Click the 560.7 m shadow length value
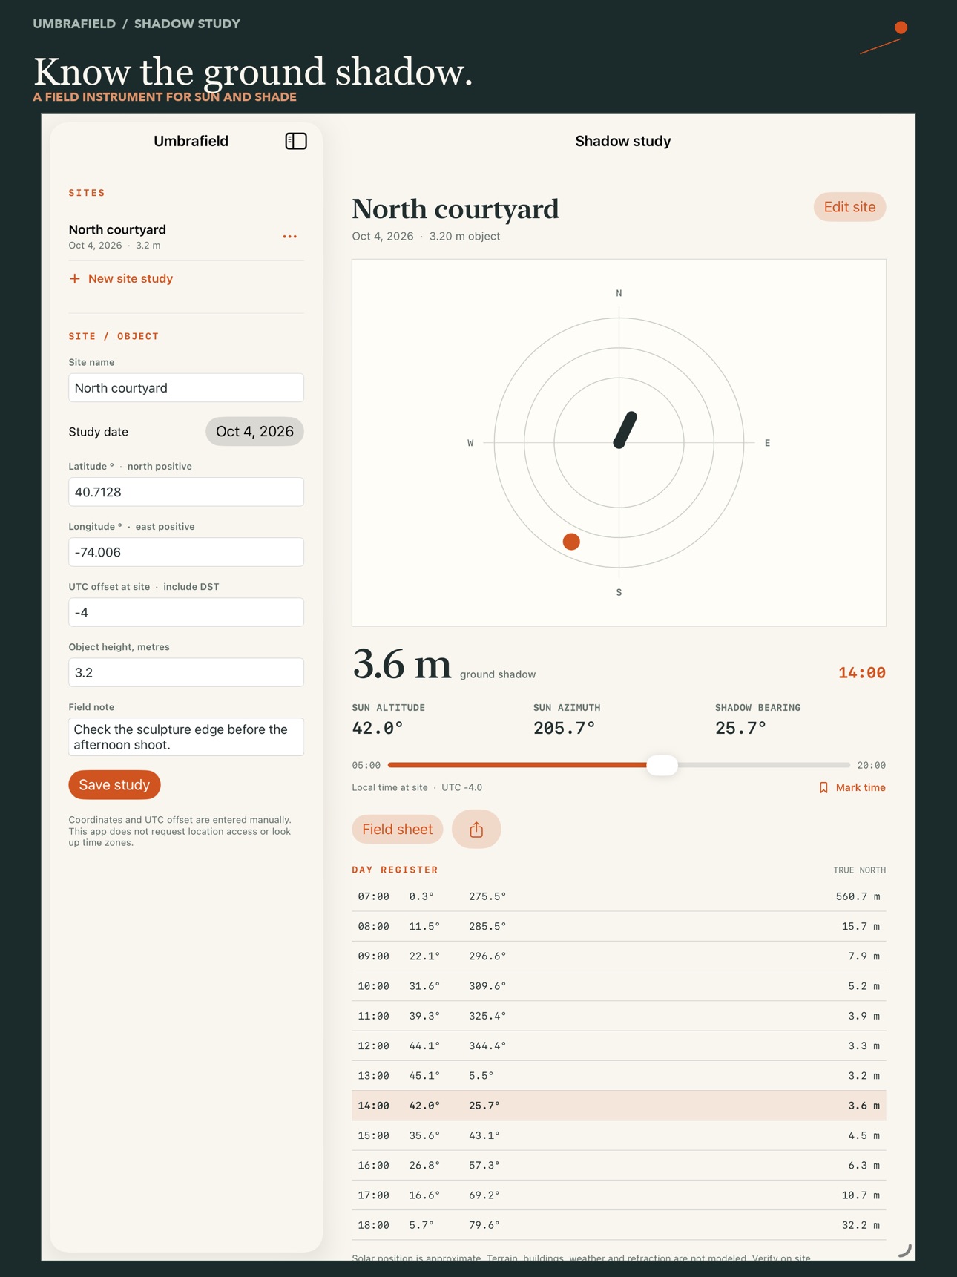957x1277 pixels. 858,897
